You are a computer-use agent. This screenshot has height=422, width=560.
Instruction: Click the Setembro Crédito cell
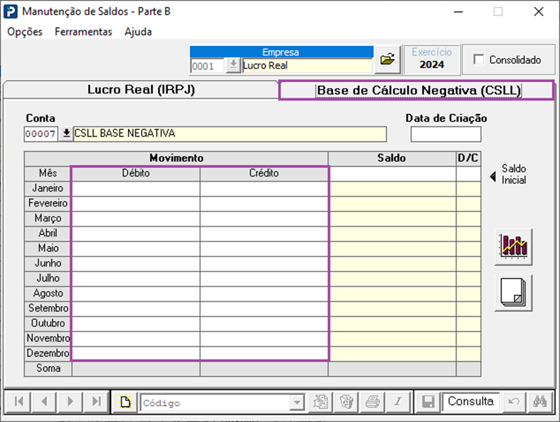[x=264, y=308]
